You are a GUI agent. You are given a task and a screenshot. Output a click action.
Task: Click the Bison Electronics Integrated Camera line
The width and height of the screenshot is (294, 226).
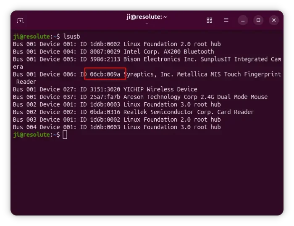(x=147, y=63)
